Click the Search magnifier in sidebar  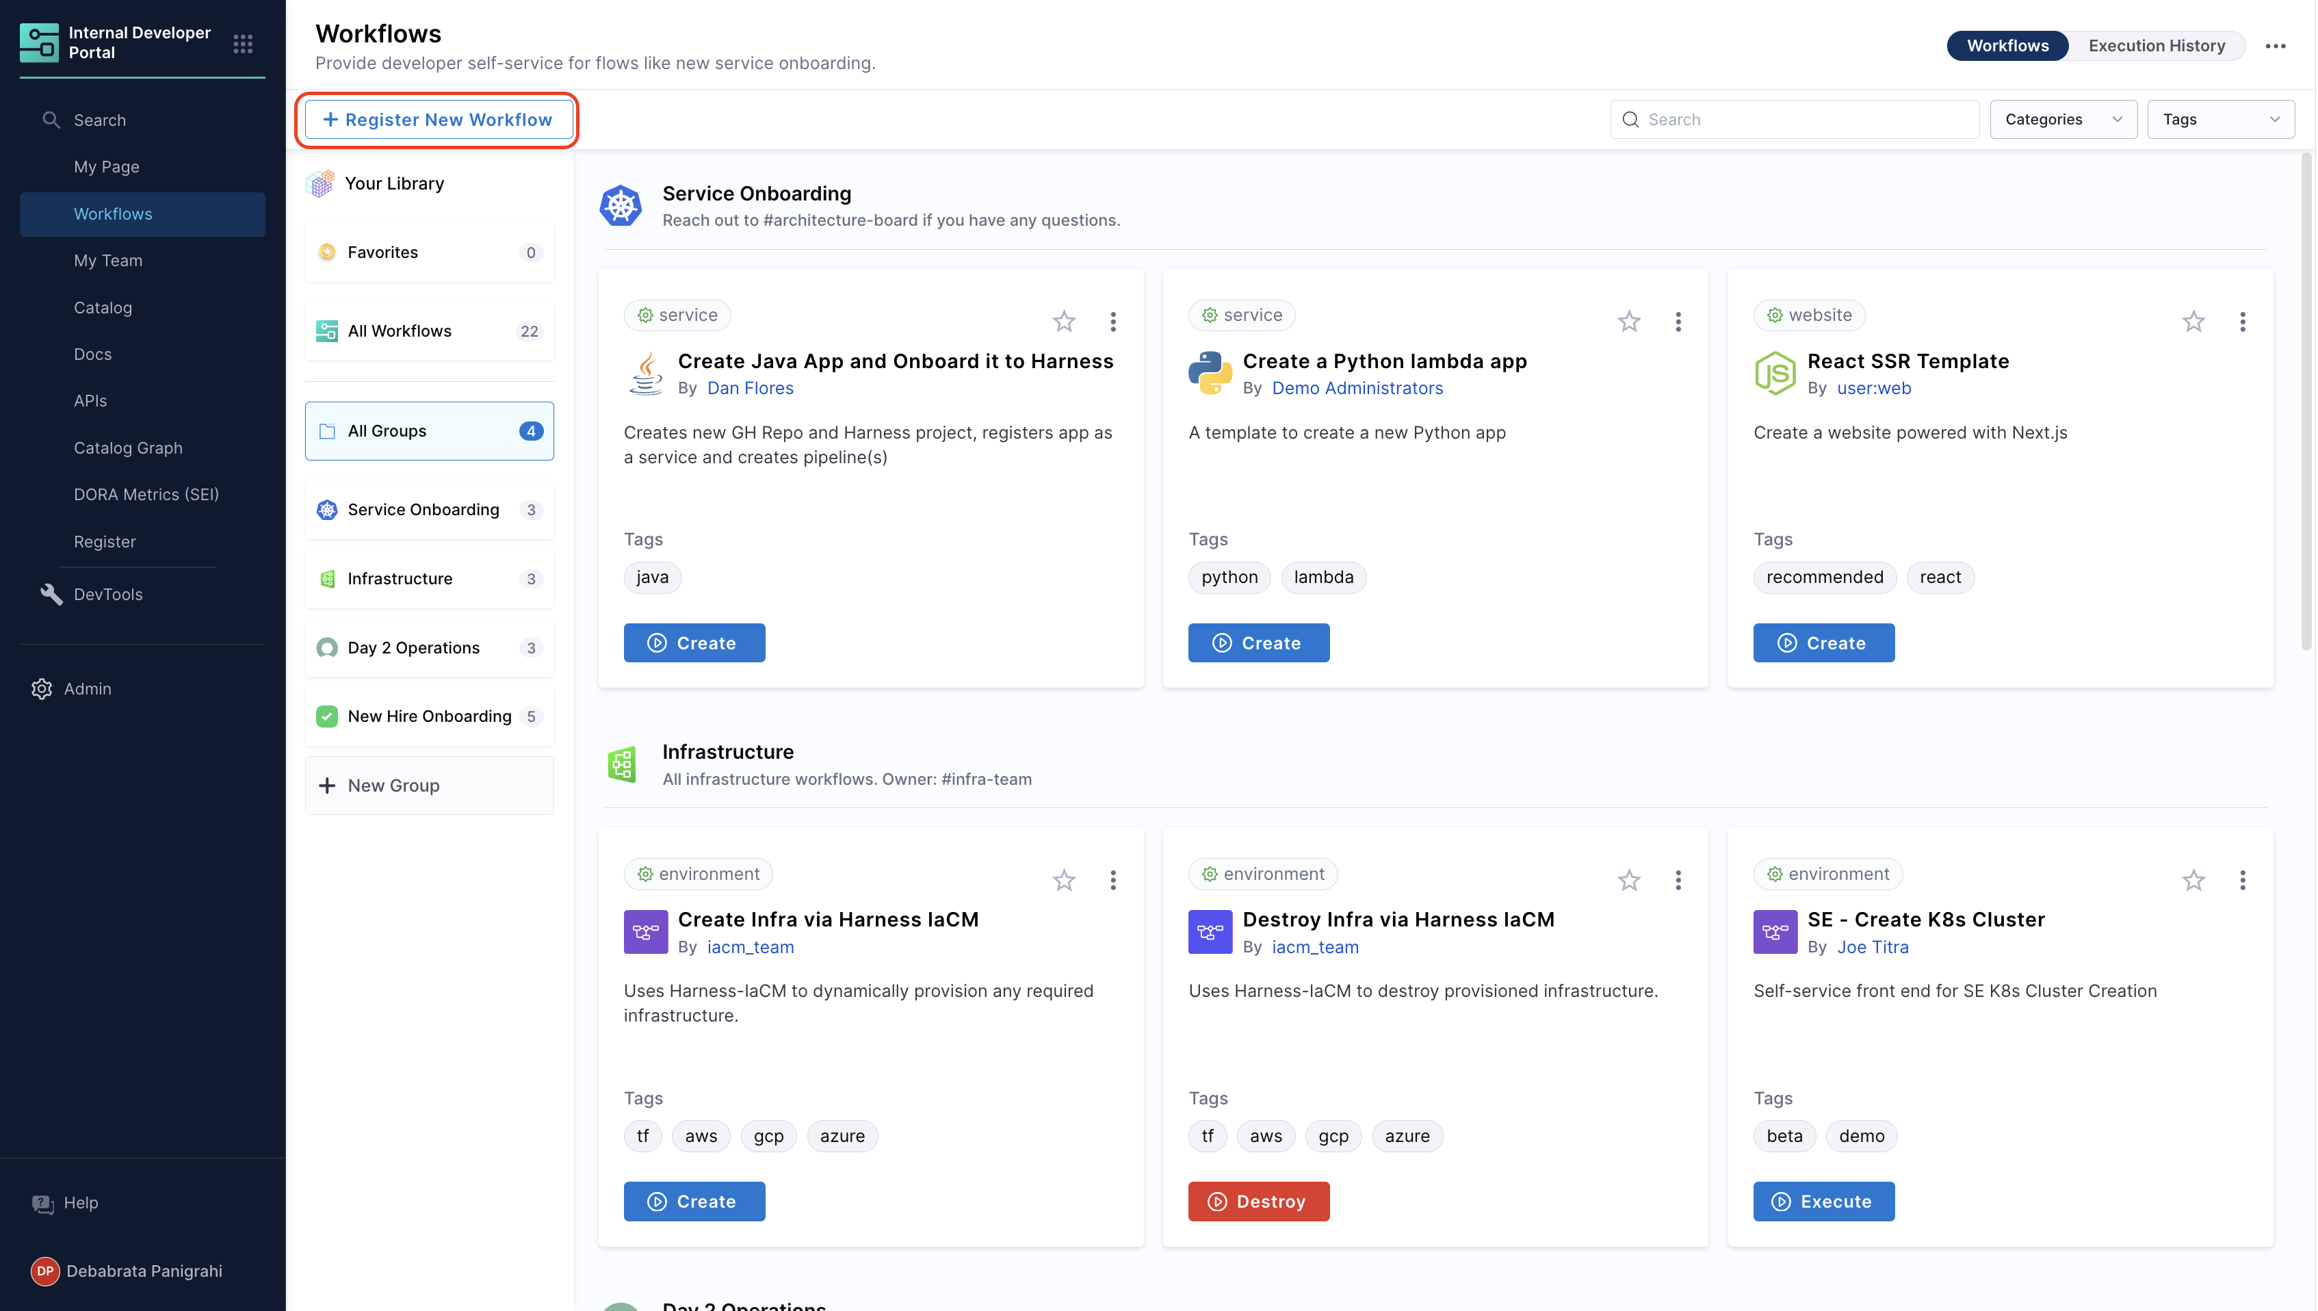click(51, 120)
